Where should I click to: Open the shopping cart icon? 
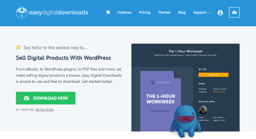(108, 12)
